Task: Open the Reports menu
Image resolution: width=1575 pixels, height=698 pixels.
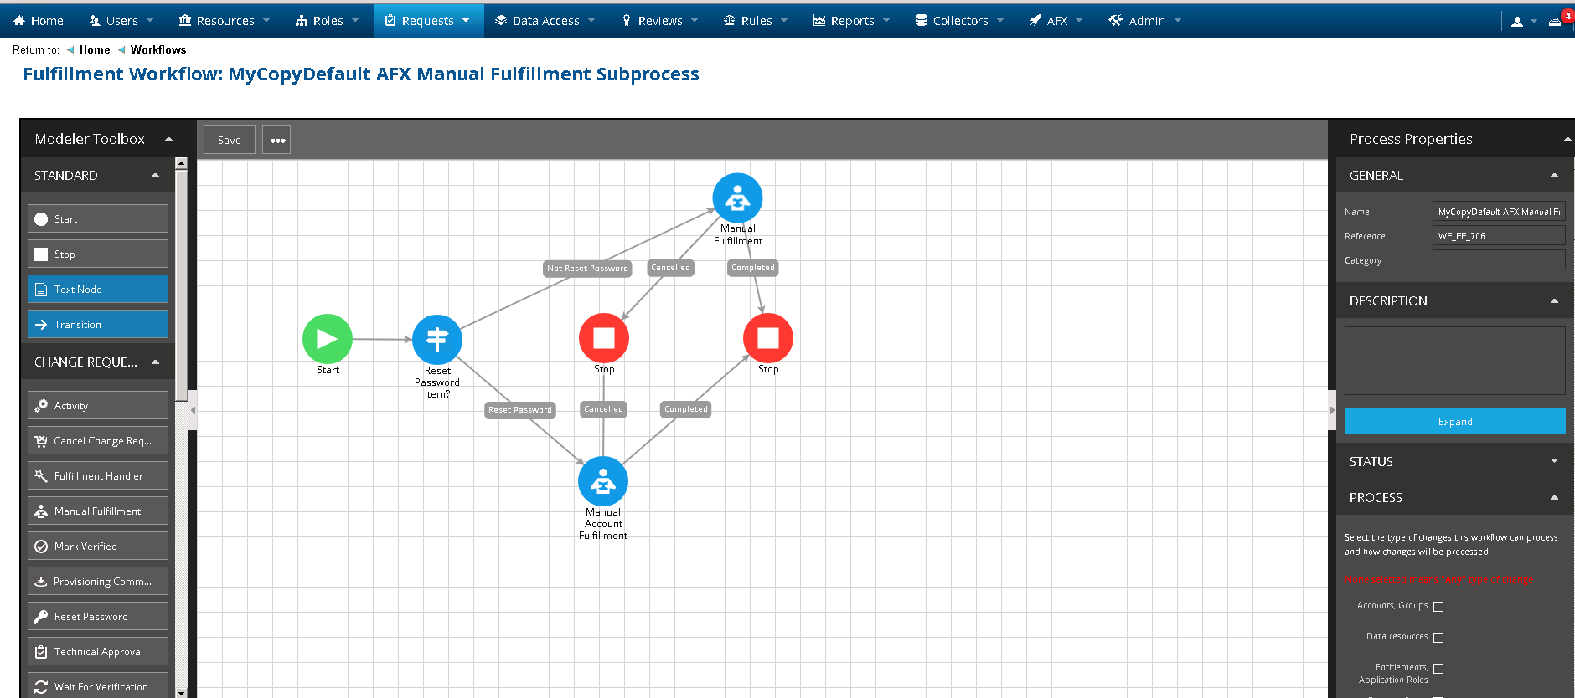Action: coord(851,20)
